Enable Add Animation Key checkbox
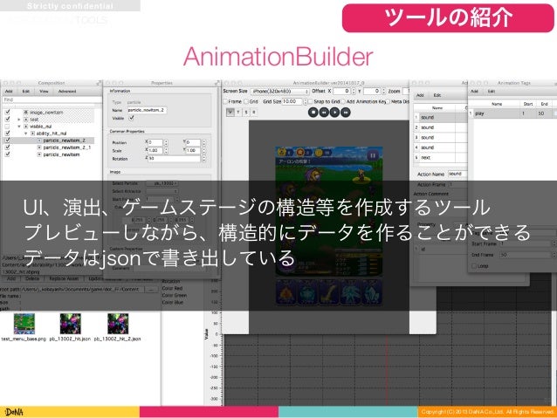Image resolution: width=557 pixels, height=418 pixels. point(343,101)
